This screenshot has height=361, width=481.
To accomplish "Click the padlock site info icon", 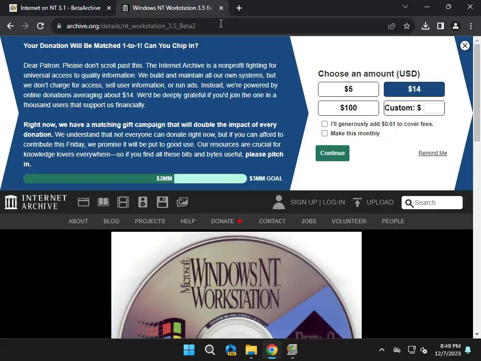I will 59,26.
